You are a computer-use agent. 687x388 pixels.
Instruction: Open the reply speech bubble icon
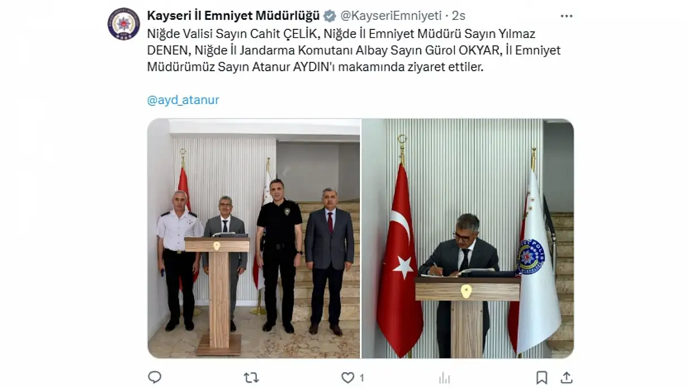pos(154,377)
